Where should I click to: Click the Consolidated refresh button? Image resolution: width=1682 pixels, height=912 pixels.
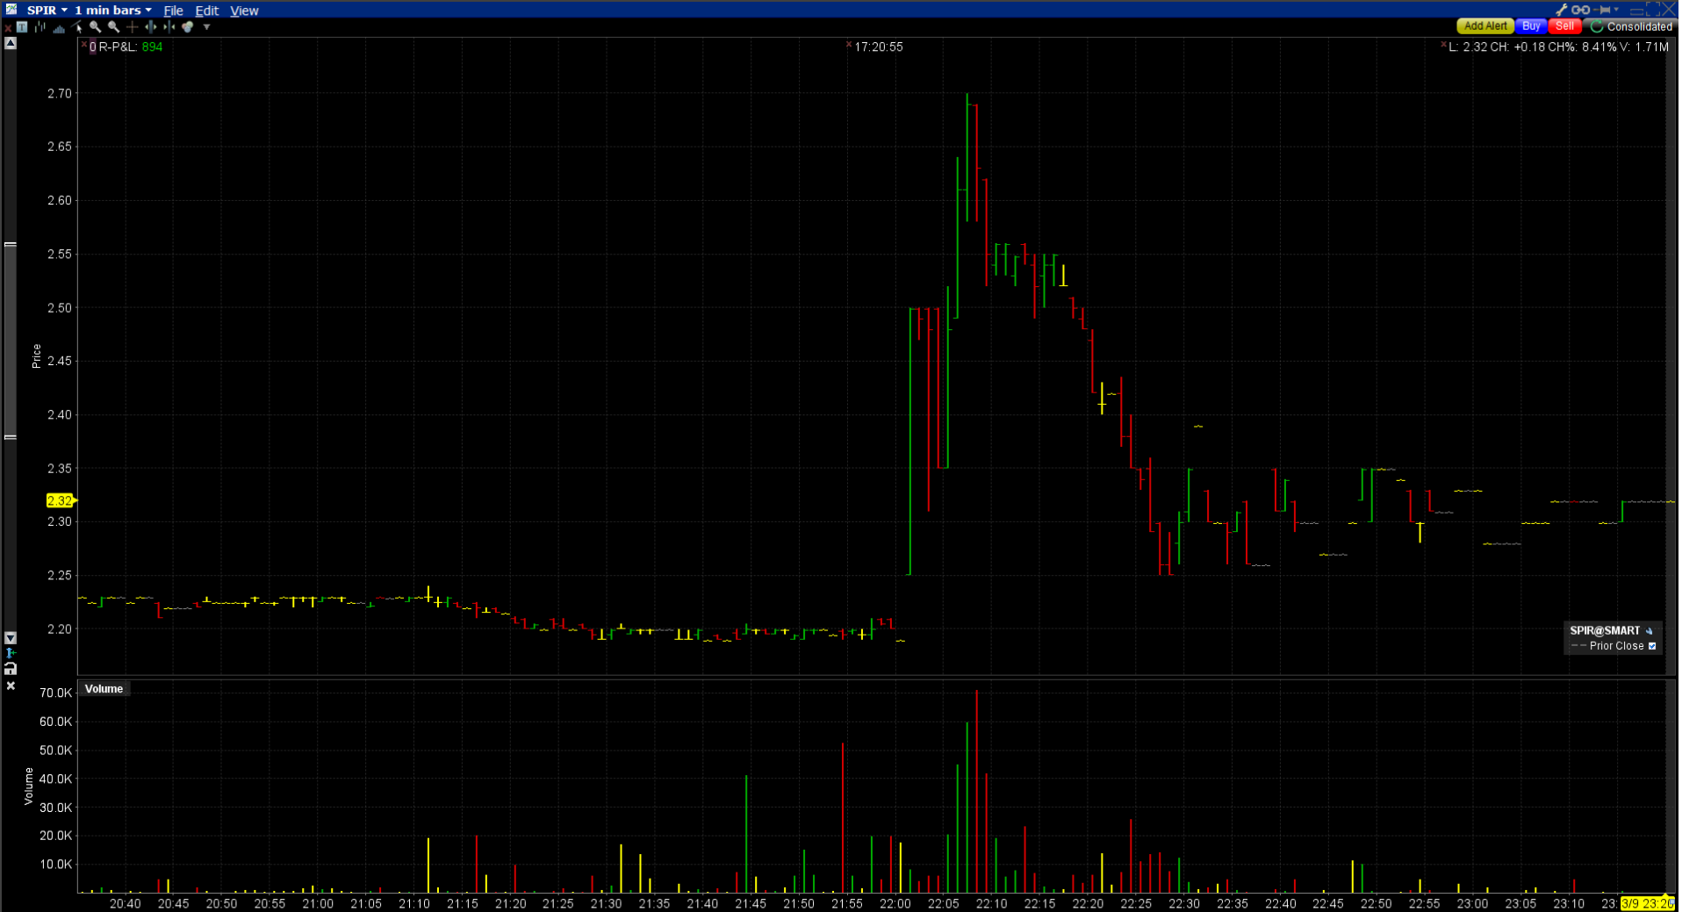point(1631,26)
